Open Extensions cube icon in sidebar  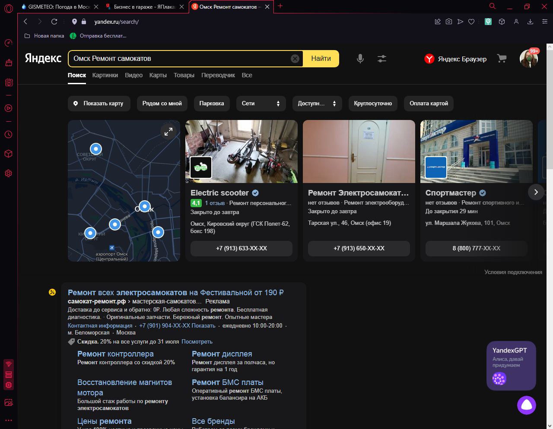pyautogui.click(x=9, y=154)
